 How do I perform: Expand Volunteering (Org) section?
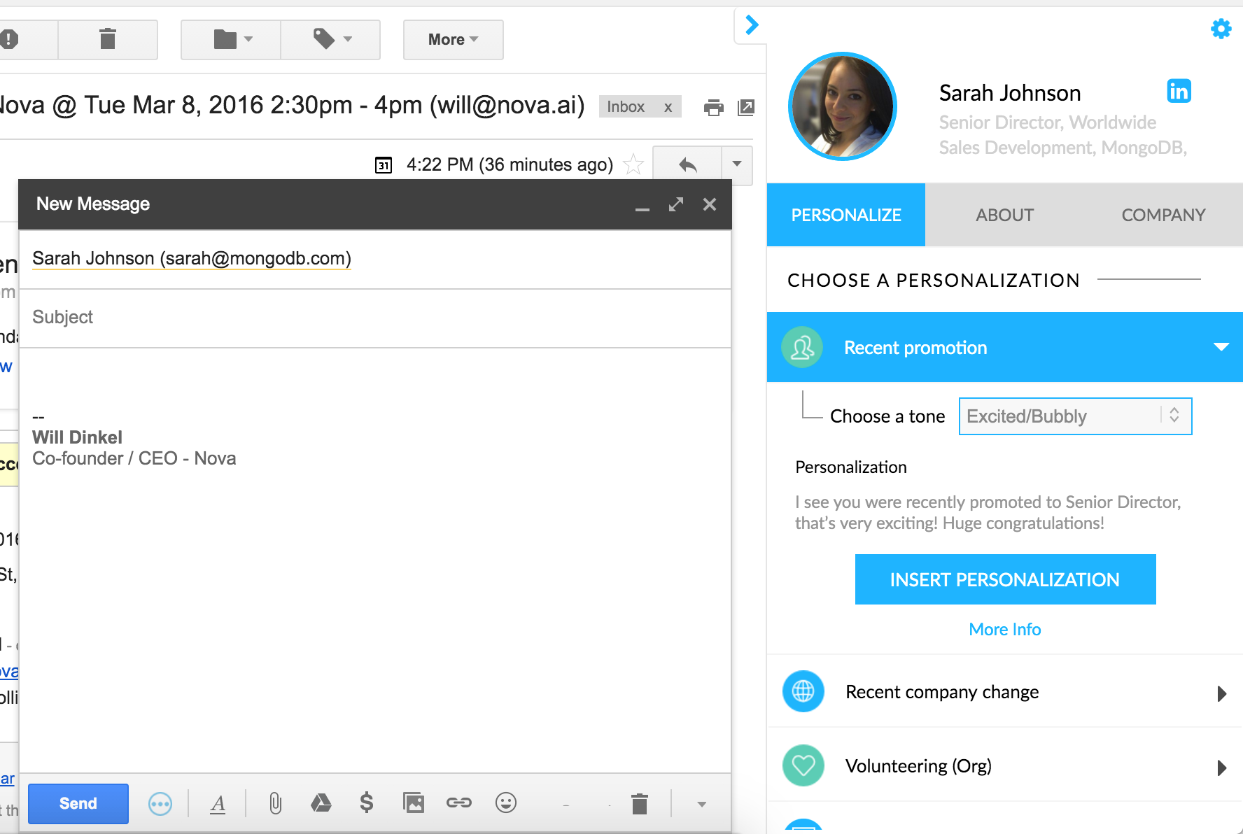point(1222,768)
